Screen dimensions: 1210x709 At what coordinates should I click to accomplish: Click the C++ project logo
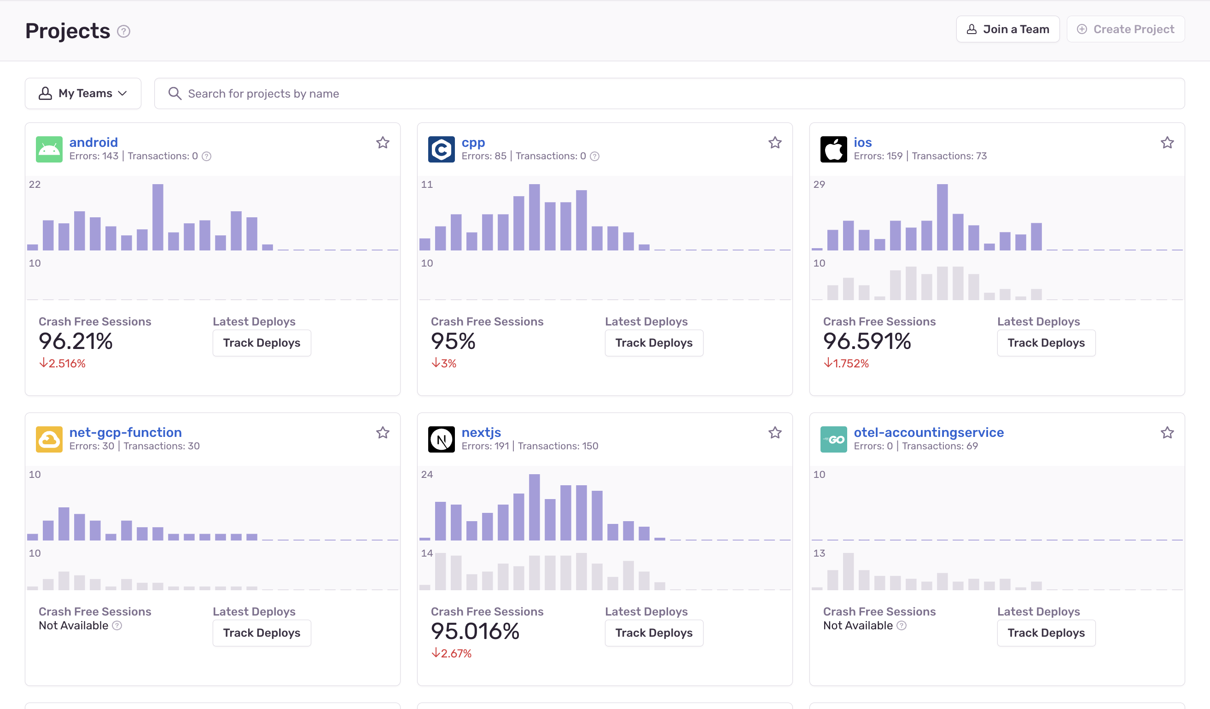[441, 149]
